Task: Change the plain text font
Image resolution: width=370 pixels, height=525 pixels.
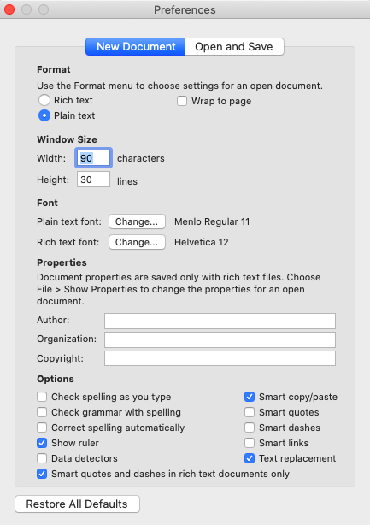Action: pyautogui.click(x=137, y=221)
